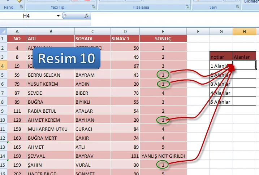Open the Pano group dialog launcher
259x175 pixels.
tap(21, 7)
